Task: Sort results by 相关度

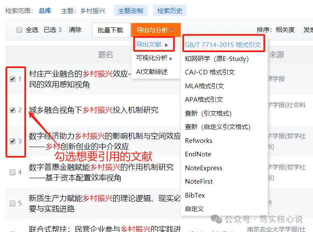Action: [285, 30]
